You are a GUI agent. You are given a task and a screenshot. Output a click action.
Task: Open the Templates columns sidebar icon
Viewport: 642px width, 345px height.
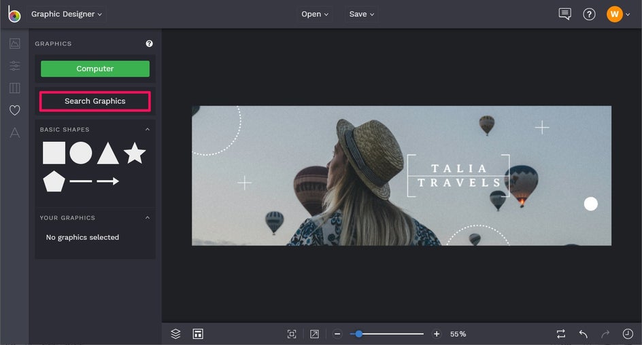[15, 88]
